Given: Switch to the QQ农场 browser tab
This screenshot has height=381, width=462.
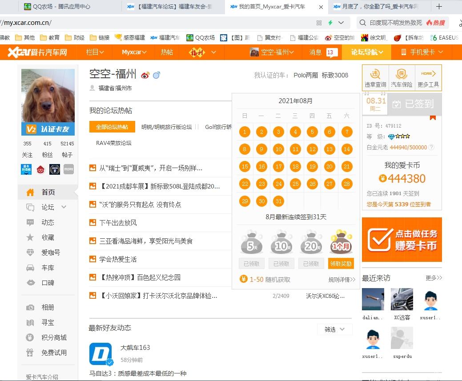Looking at the screenshot, I should point(61,7).
